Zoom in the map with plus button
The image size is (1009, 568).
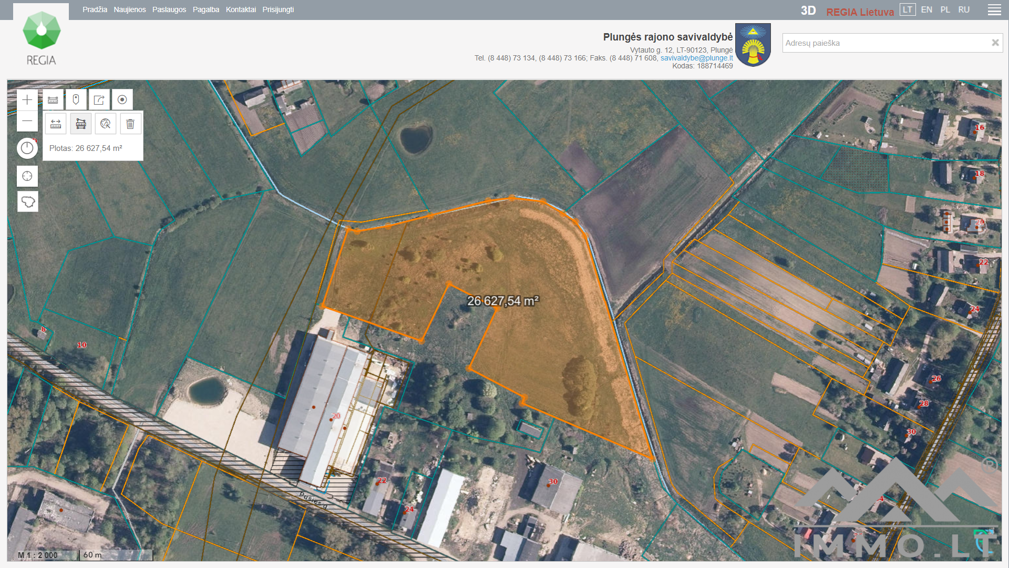(x=27, y=100)
